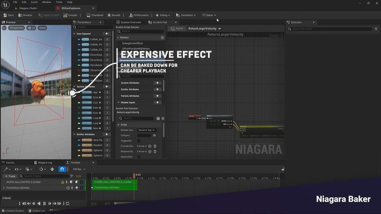Add a new Emitter Attributes parameter in Parameters

coord(107,134)
